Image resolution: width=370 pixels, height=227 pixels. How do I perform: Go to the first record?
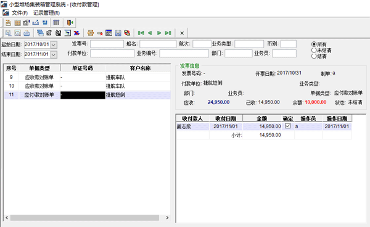[x=141, y=33]
